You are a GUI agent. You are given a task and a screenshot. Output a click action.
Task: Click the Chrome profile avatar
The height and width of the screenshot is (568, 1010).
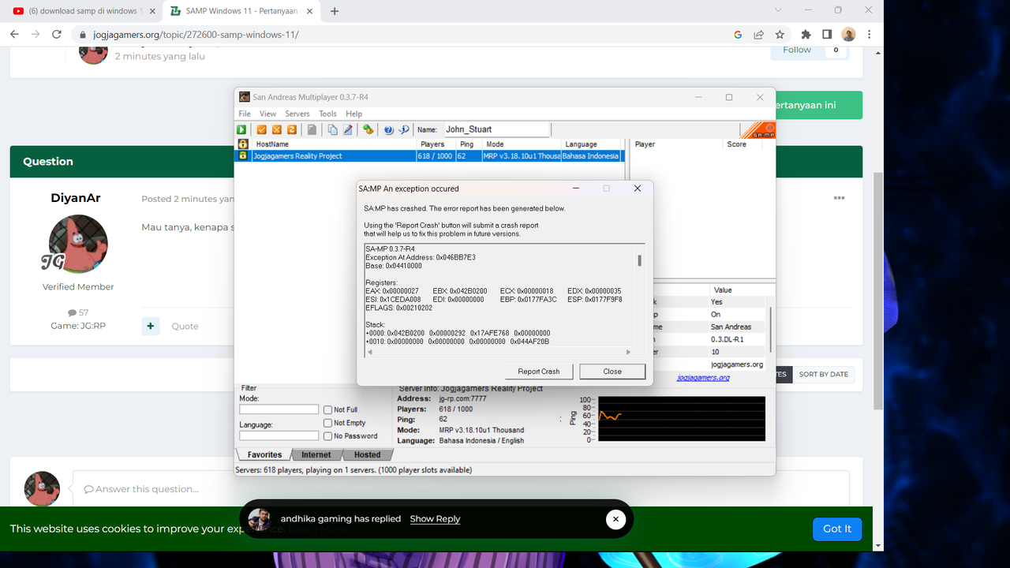click(x=848, y=35)
